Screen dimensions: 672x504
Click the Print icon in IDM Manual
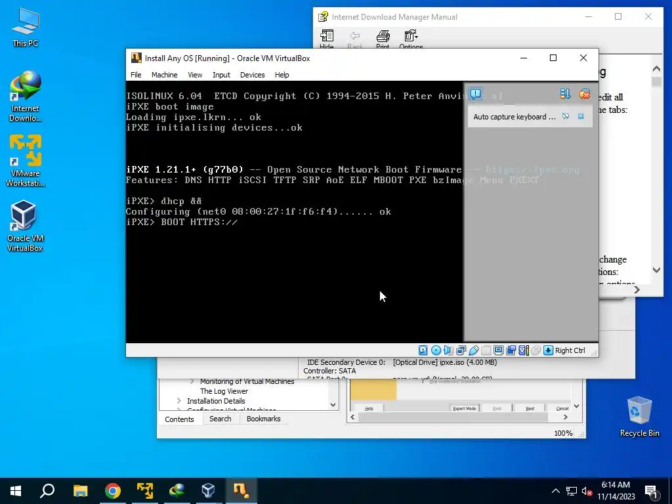(383, 39)
